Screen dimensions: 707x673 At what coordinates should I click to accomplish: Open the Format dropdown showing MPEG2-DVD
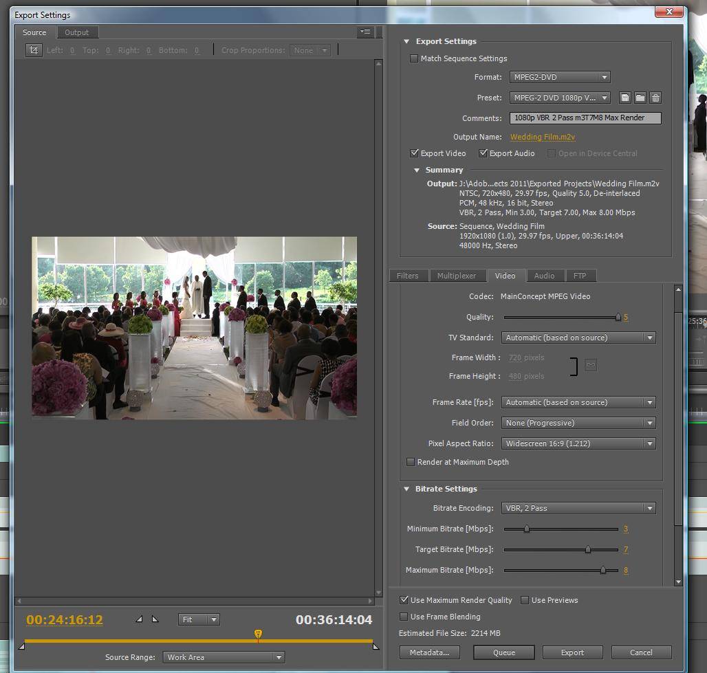[x=560, y=77]
